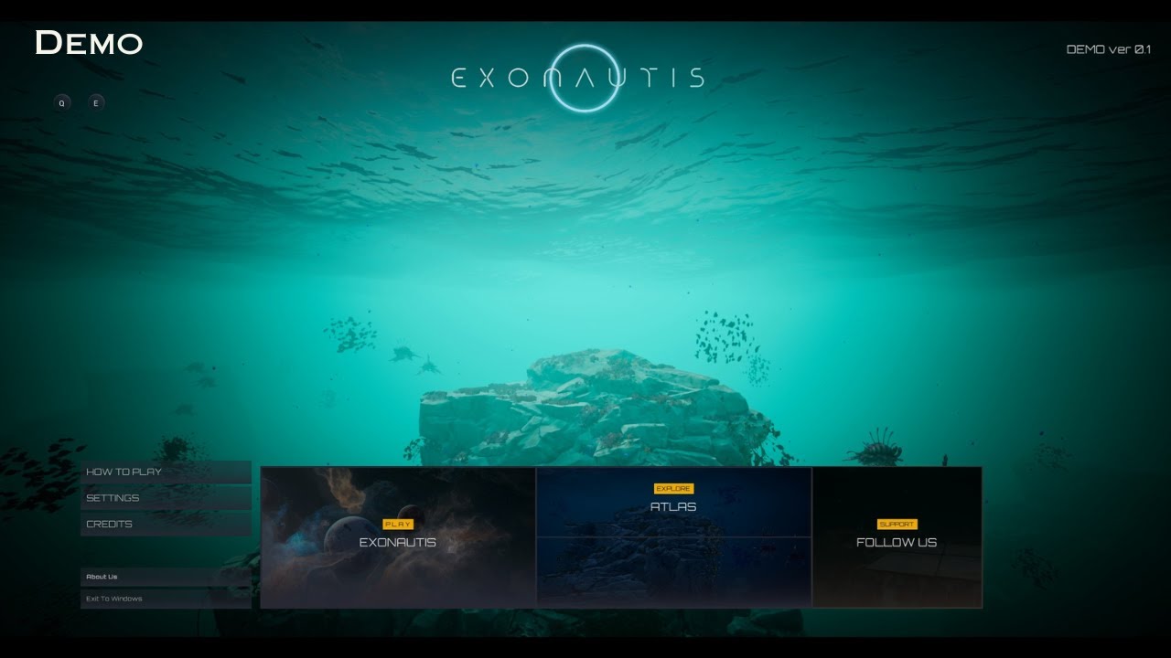Image resolution: width=1171 pixels, height=658 pixels.
Task: Select the About Us button
Action: (x=166, y=577)
